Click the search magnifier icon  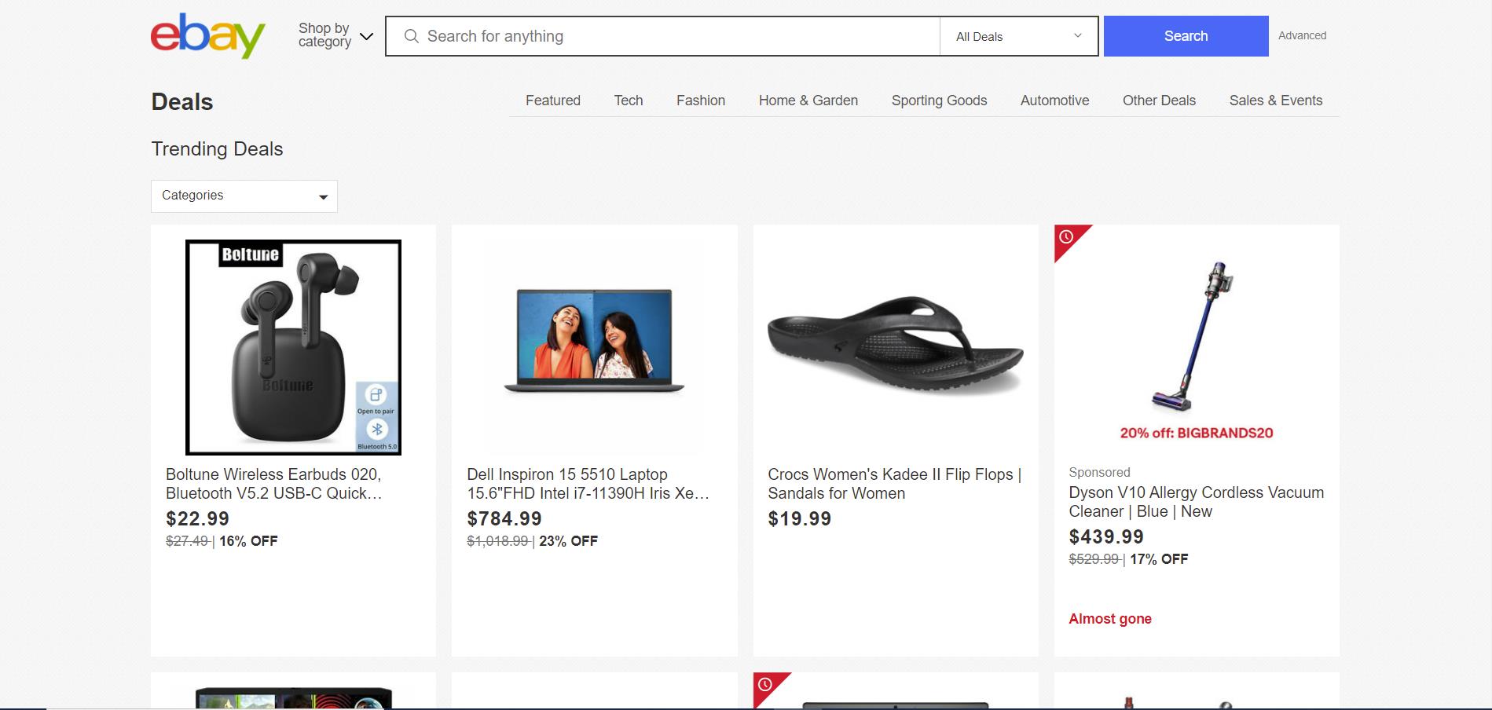411,36
